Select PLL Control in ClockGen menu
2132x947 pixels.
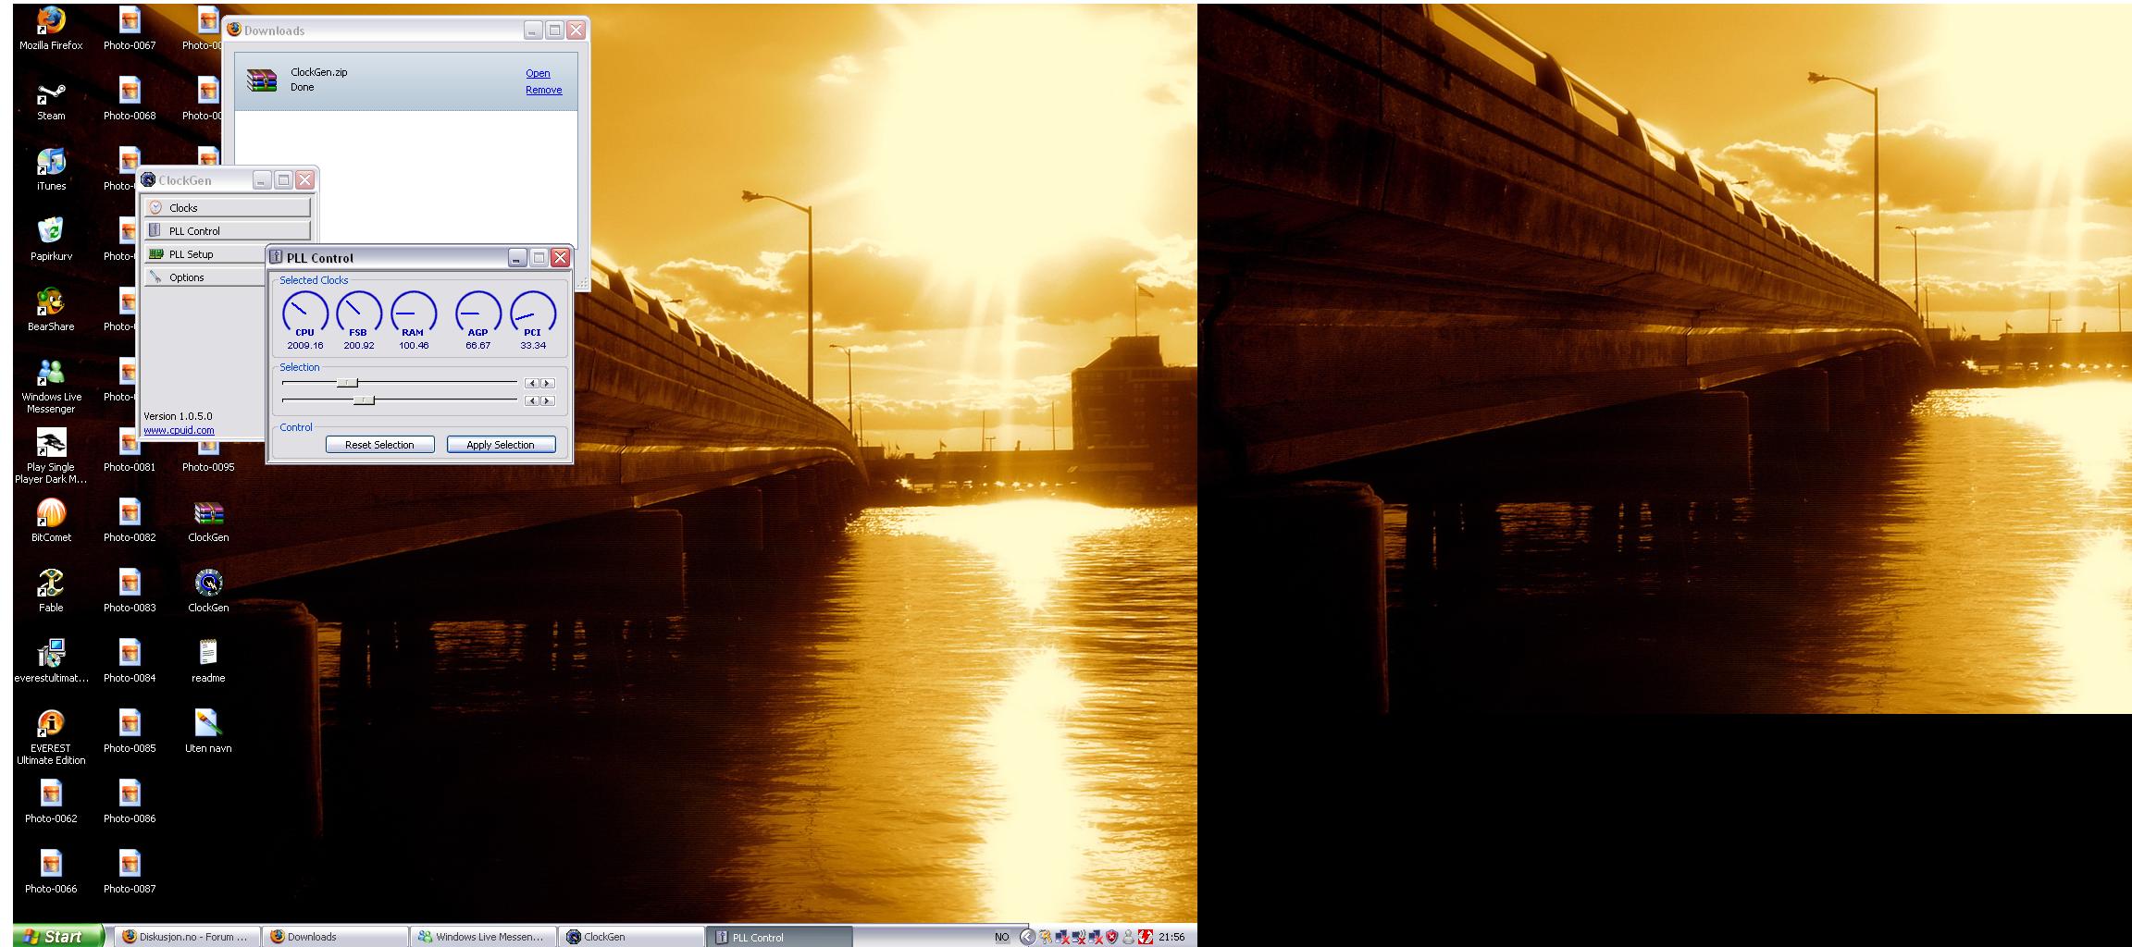coord(228,230)
